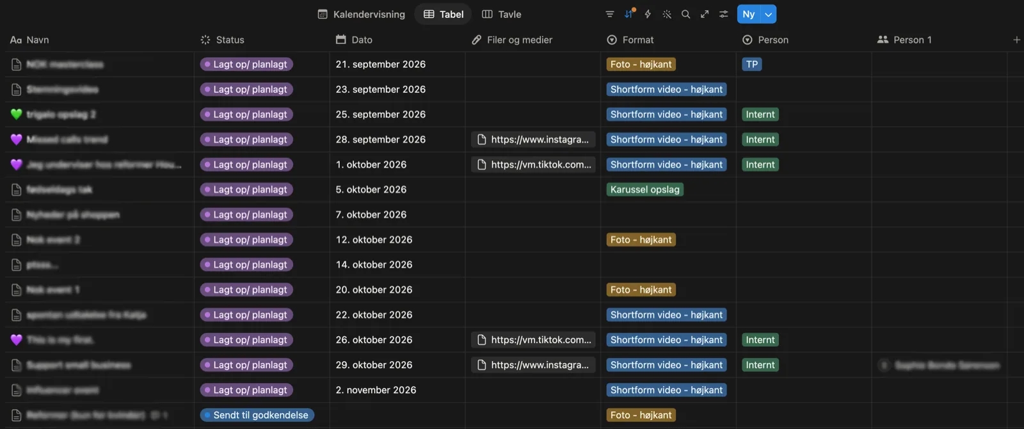Open the TikTok link dated 1. oktober
Viewport: 1024px width, 429px height.
[534, 165]
